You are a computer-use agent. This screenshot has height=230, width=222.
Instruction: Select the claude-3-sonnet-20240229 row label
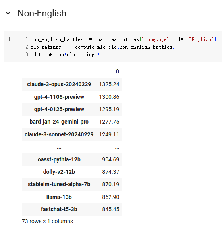[x=59, y=134]
